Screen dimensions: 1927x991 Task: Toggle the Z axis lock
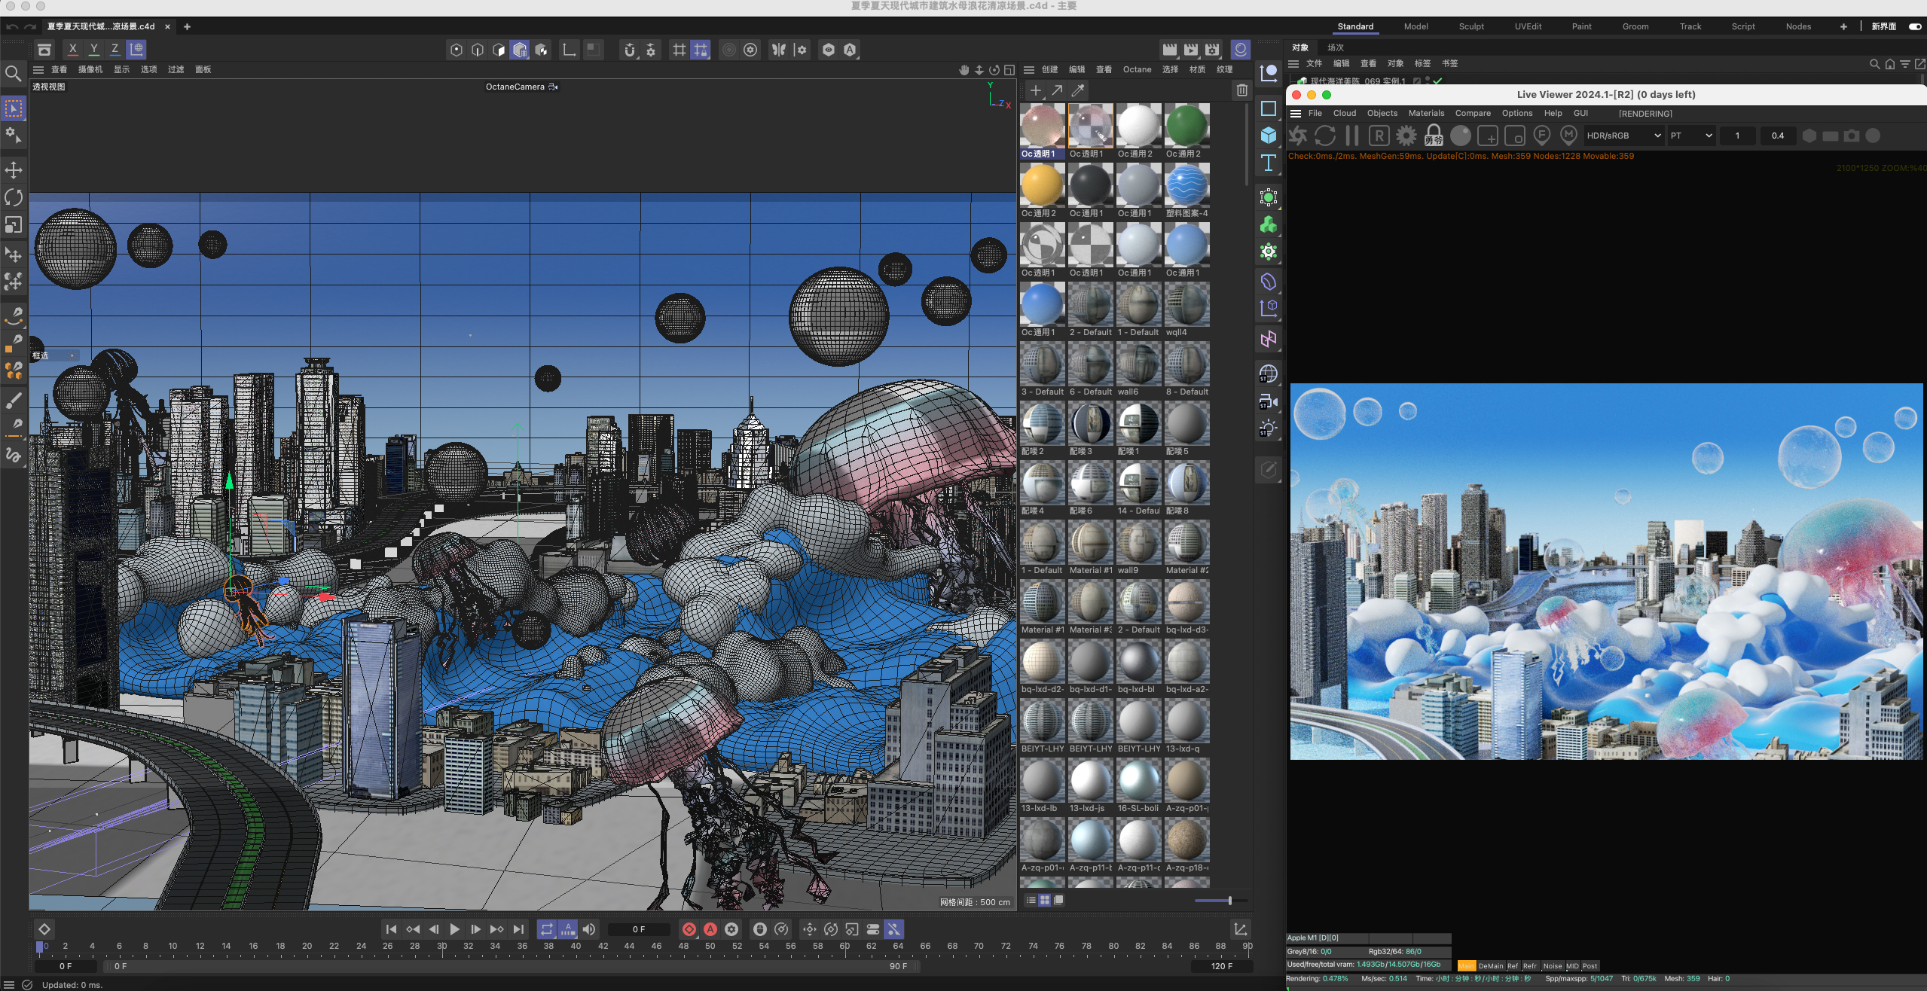click(115, 50)
